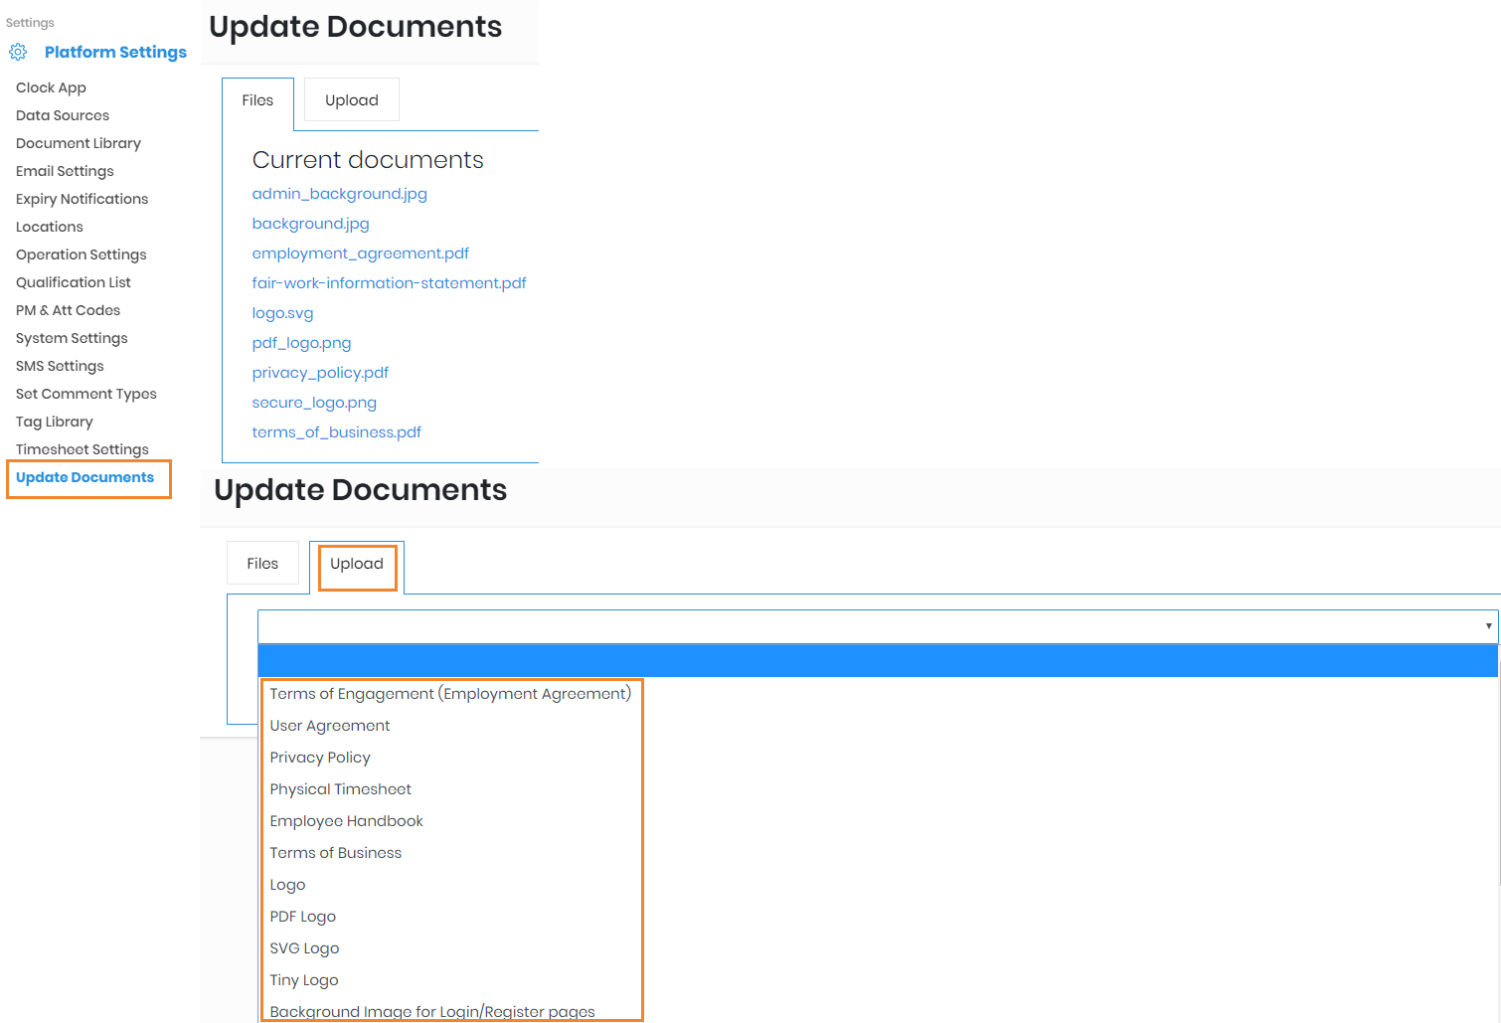Open terms_of_business.pdf file link
The height and width of the screenshot is (1023, 1501).
(336, 432)
